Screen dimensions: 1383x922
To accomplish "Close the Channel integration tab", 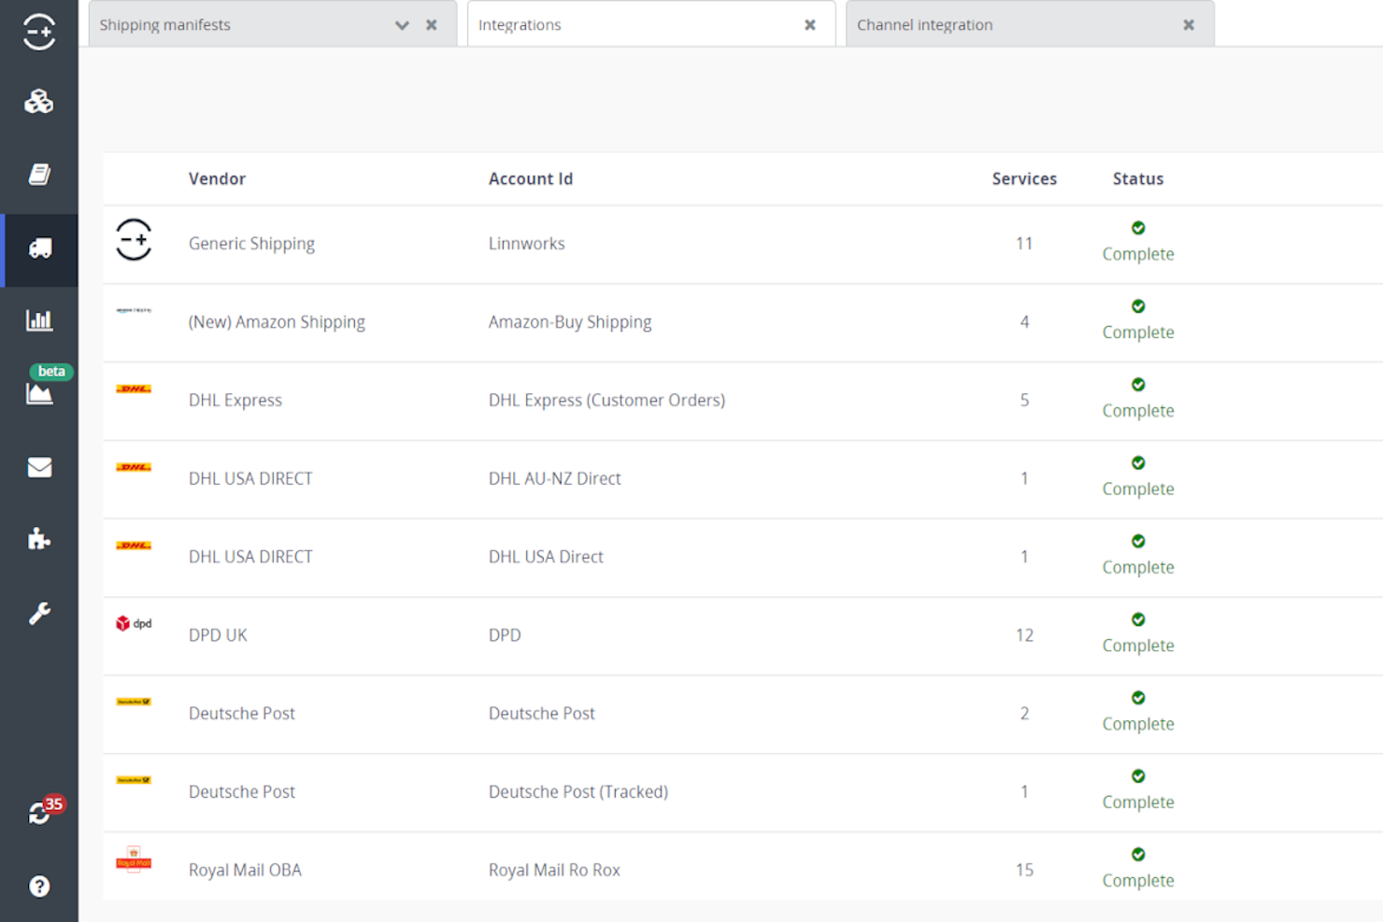I will coord(1189,25).
